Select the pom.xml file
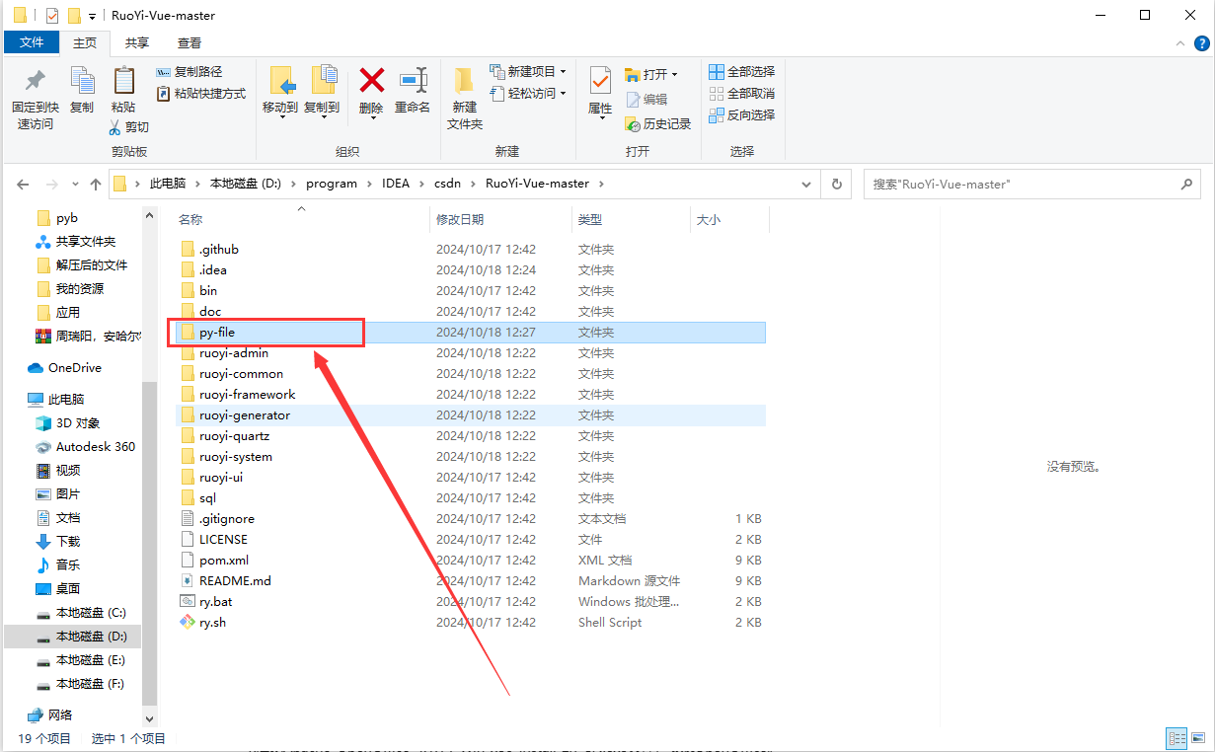1215x752 pixels. pos(223,561)
